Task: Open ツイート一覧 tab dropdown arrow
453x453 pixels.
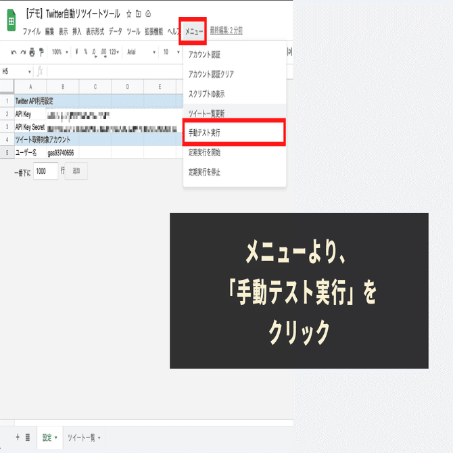Action: pyautogui.click(x=99, y=438)
